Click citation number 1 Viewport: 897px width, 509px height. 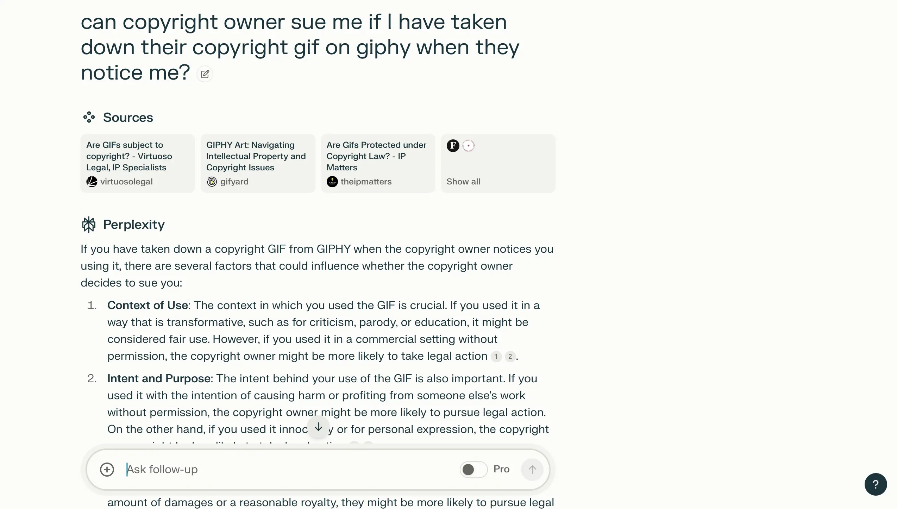[x=496, y=356]
